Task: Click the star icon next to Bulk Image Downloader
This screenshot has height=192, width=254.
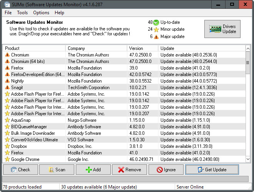Action: click(7, 133)
